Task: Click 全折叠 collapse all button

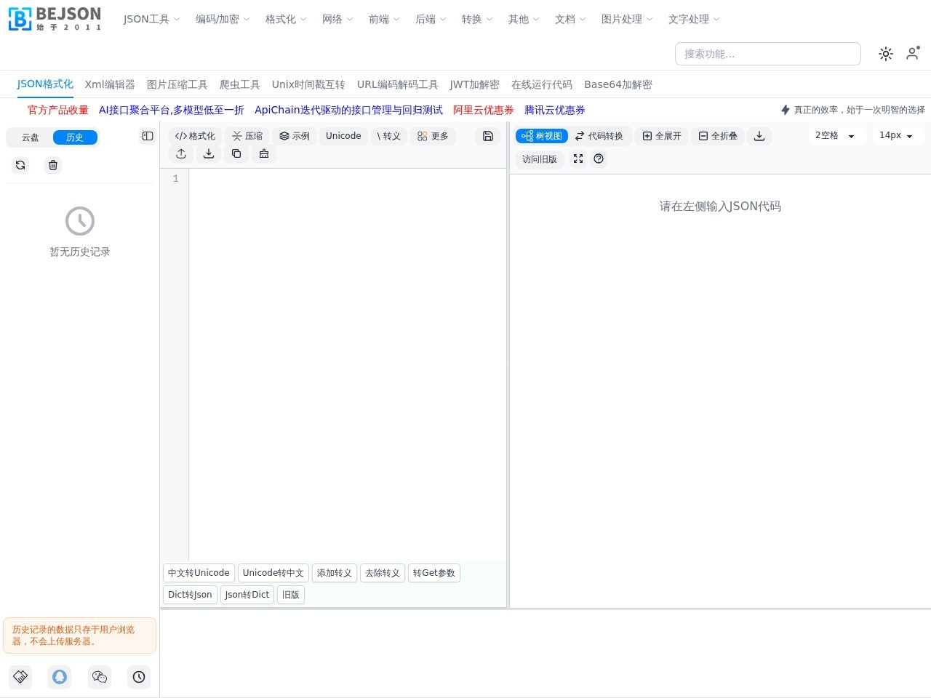Action: coord(718,136)
